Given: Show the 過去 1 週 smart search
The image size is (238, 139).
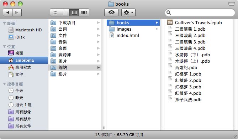Looking at the screenshot, I should click(x=24, y=105).
